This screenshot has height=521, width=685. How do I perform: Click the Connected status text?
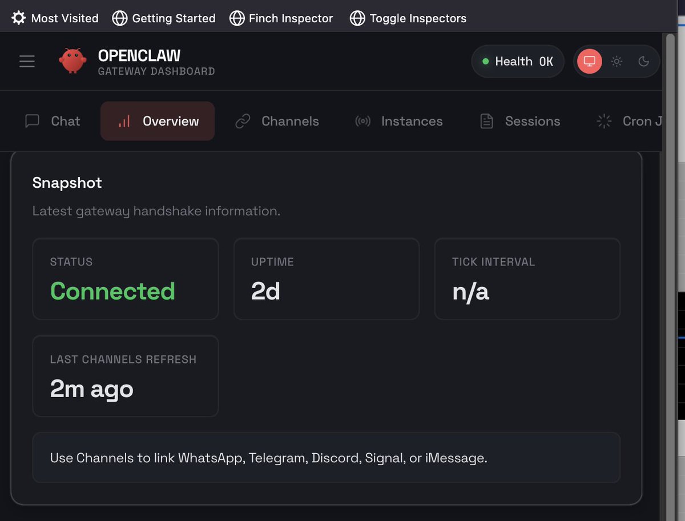tap(112, 291)
